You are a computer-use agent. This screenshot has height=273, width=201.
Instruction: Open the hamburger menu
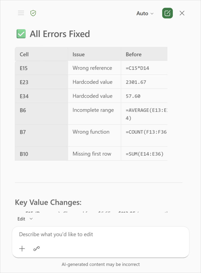pyautogui.click(x=21, y=13)
